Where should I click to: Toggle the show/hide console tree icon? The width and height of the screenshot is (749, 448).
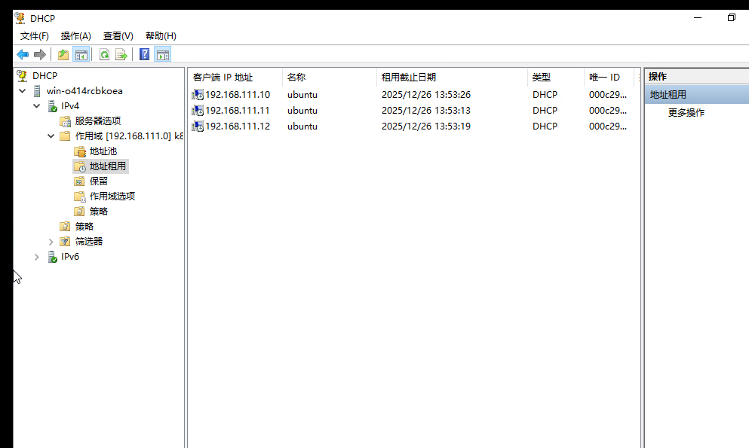click(x=81, y=54)
